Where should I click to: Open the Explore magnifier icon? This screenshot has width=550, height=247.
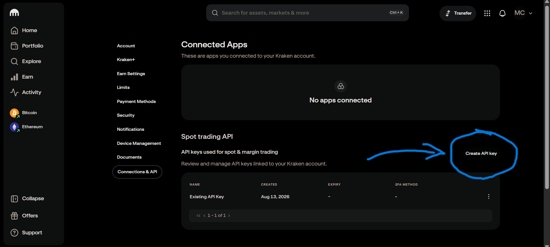point(14,61)
